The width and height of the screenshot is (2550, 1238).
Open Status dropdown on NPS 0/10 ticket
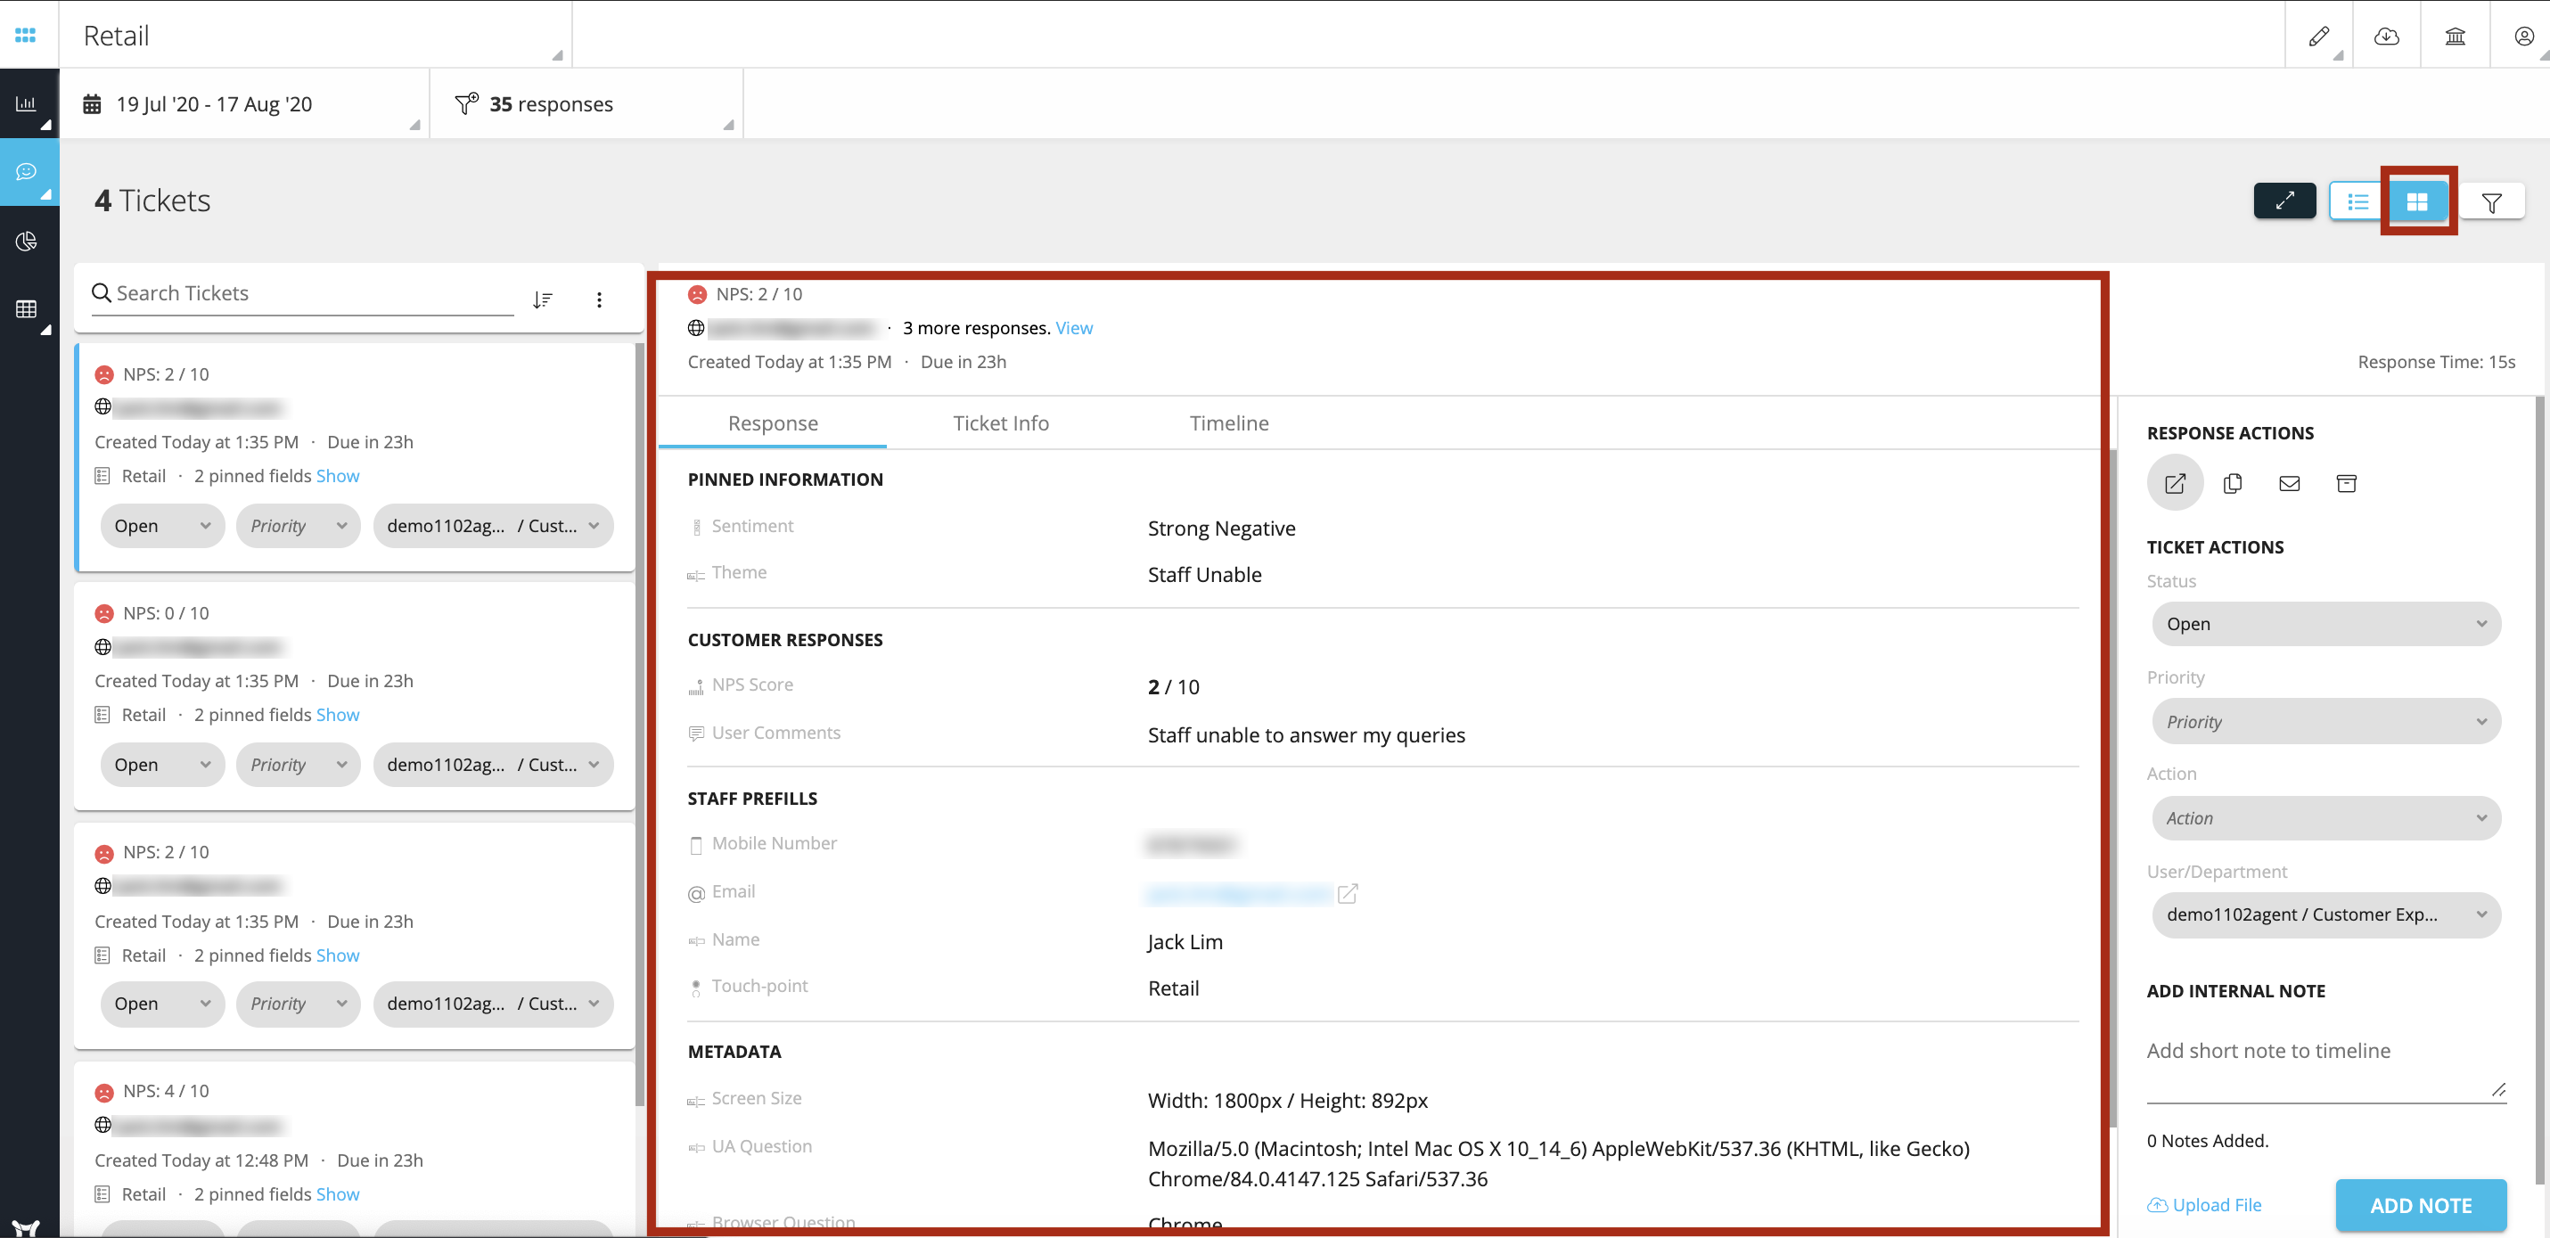click(x=162, y=764)
